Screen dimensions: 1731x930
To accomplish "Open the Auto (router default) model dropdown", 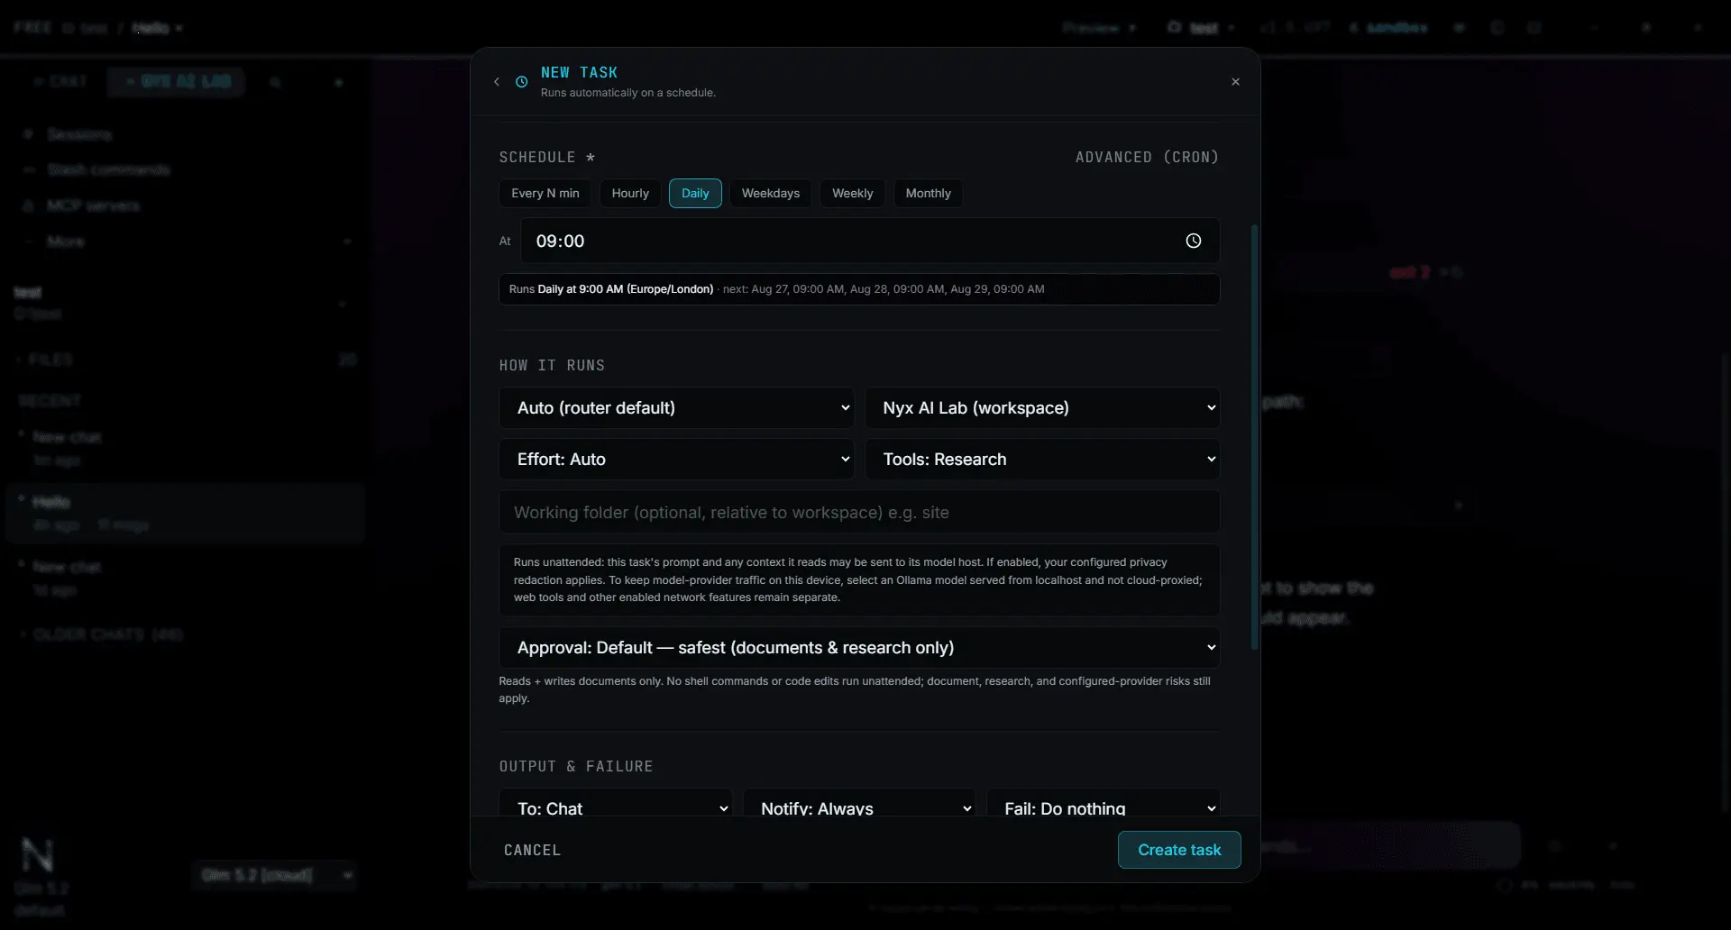I will tap(676, 407).
